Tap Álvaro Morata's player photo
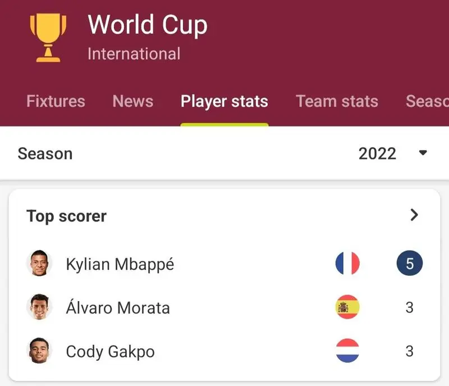Screen dimensions: 449x386 (39, 307)
